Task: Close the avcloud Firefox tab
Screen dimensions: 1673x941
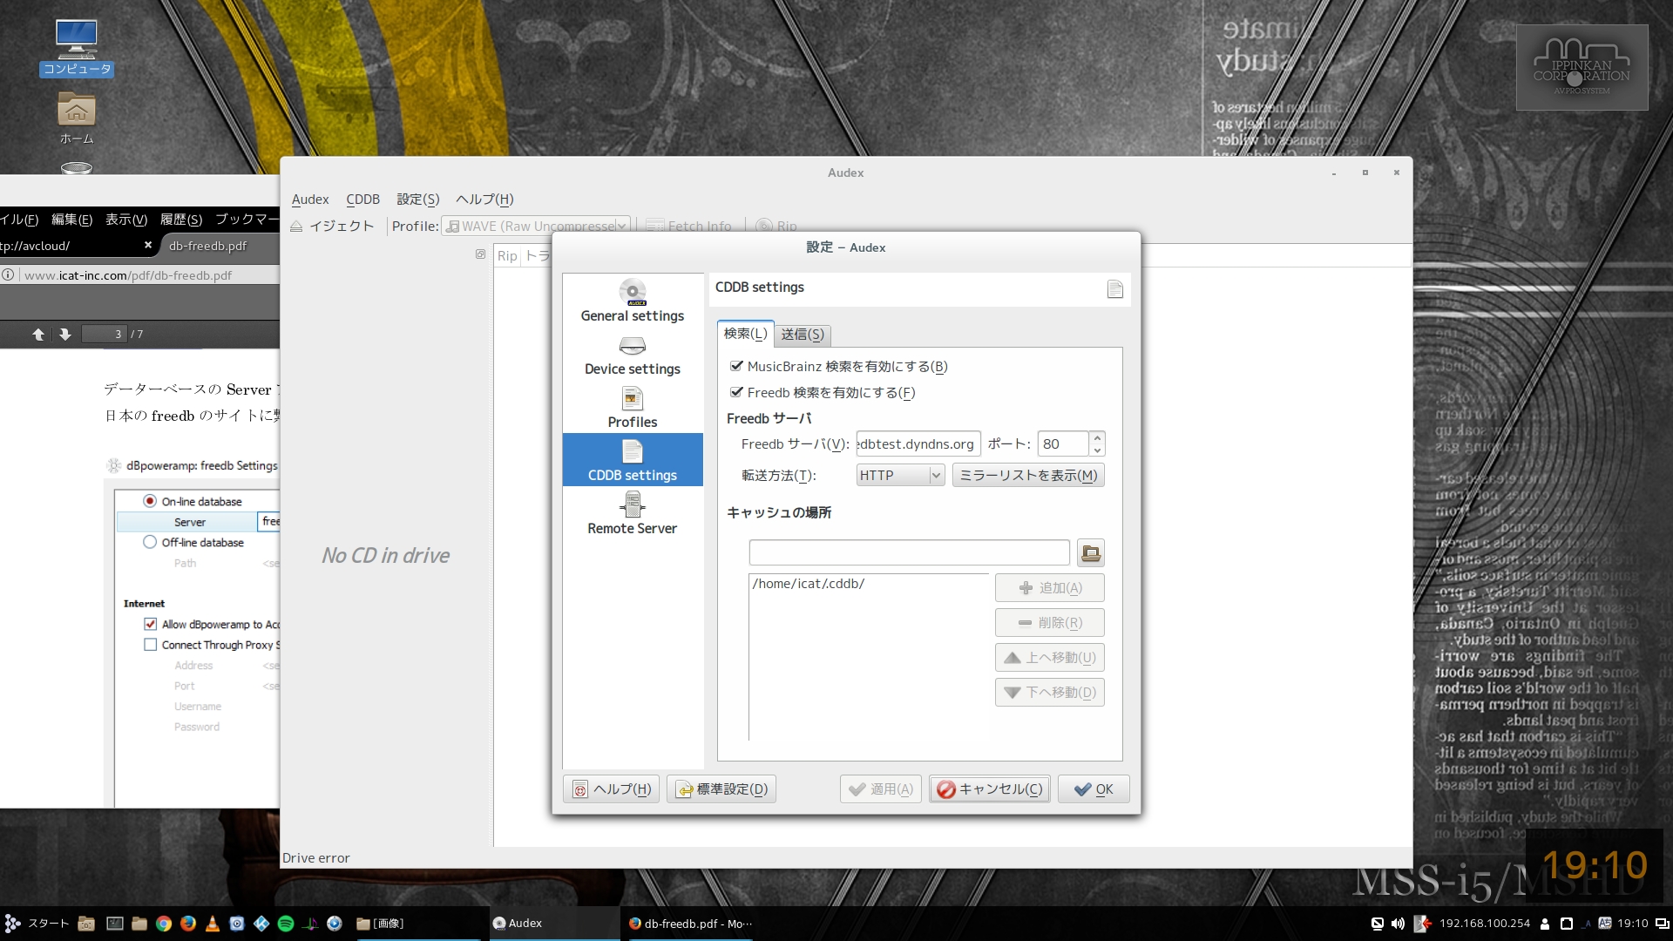Action: 148,246
